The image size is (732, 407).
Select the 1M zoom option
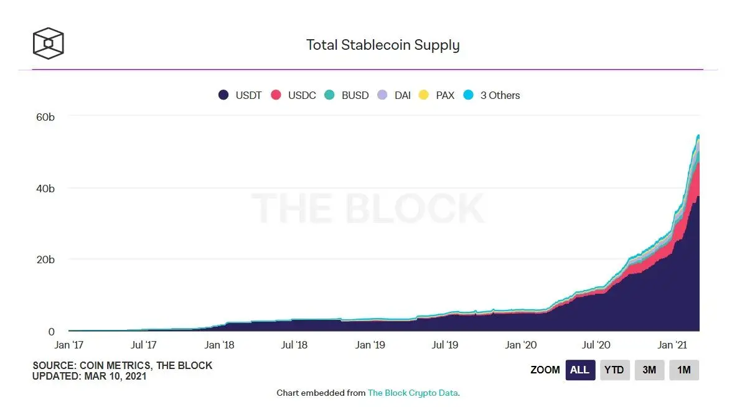click(x=684, y=370)
